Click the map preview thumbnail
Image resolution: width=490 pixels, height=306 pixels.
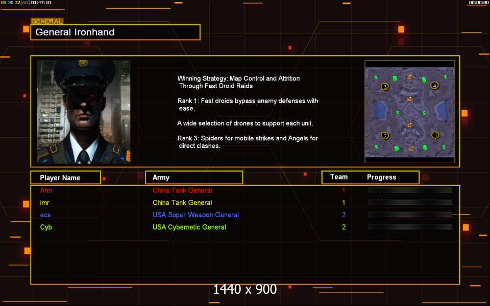click(x=410, y=112)
